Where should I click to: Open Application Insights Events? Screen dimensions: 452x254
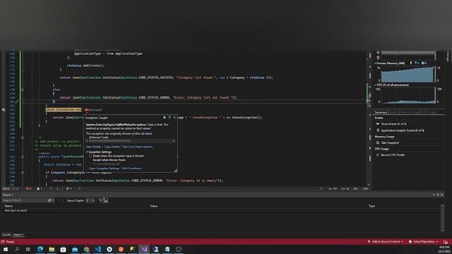(403, 131)
